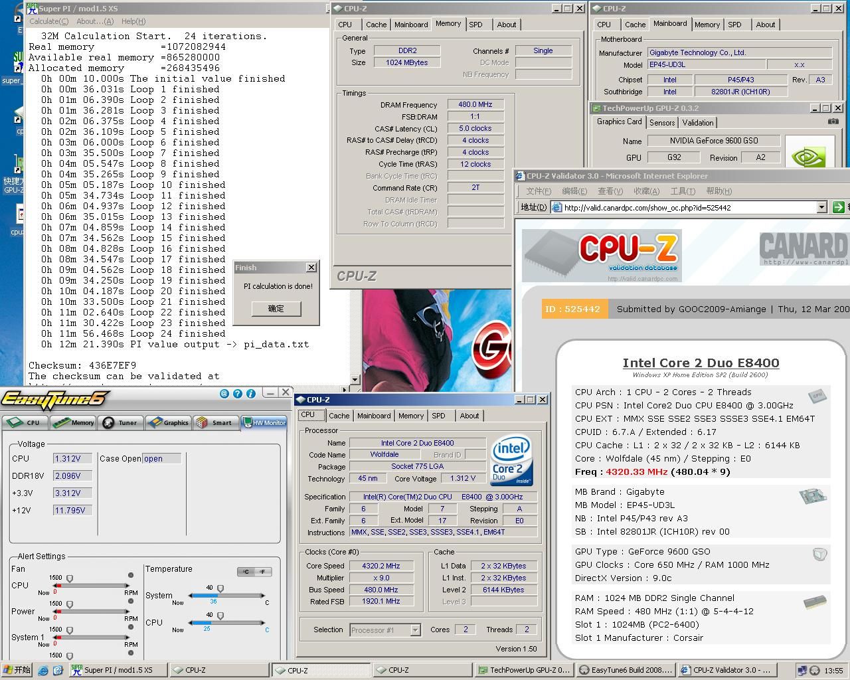Open IE 收藏(A) menu
This screenshot has width=850, height=680.
click(646, 191)
